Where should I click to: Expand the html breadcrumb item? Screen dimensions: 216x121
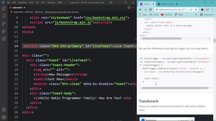click(29, 12)
